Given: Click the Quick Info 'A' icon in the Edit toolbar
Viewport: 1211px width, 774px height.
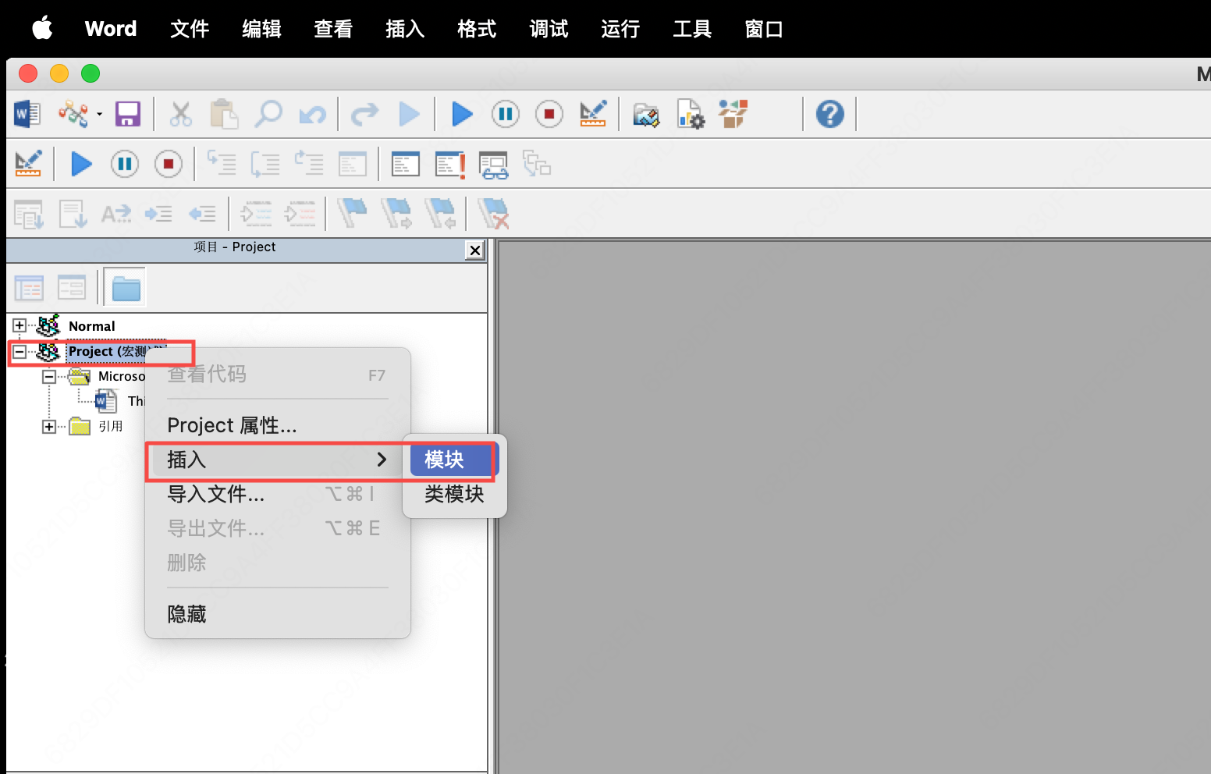Looking at the screenshot, I should (116, 214).
